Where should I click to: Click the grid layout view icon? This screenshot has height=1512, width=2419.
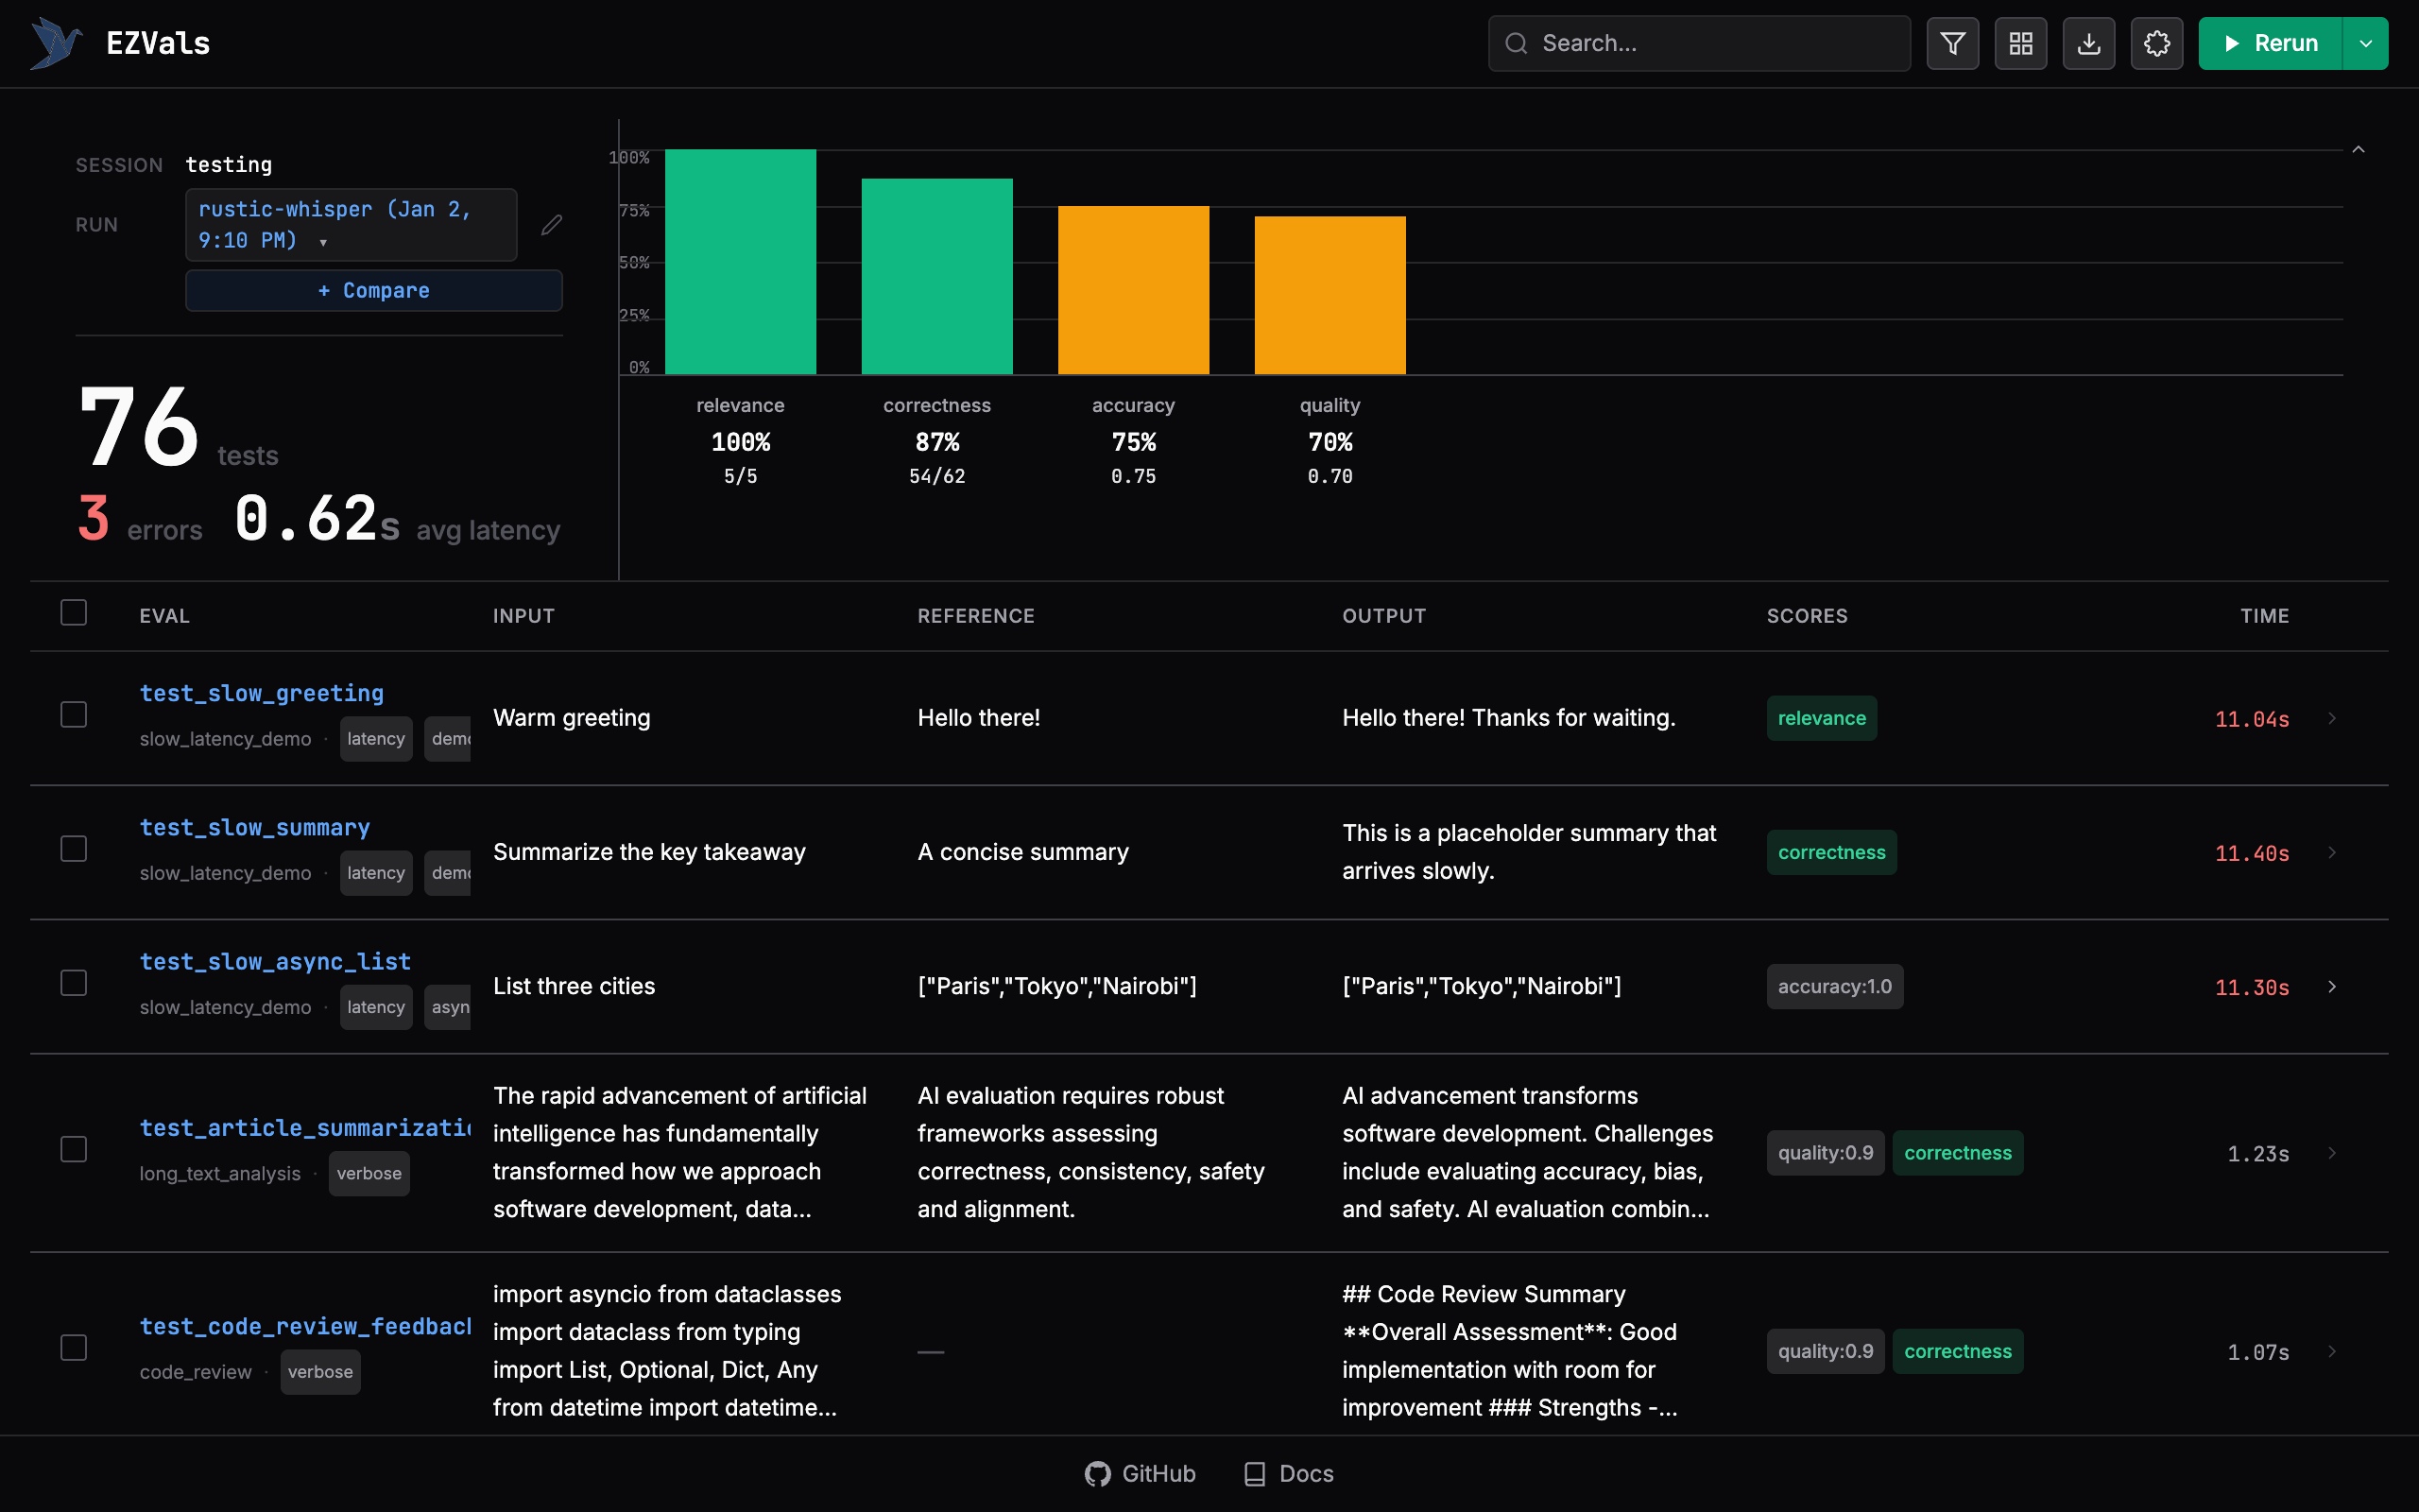(2021, 43)
